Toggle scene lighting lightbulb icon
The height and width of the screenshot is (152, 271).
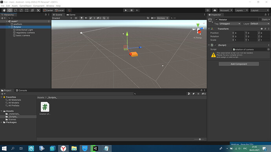pyautogui.click(x=81, y=18)
